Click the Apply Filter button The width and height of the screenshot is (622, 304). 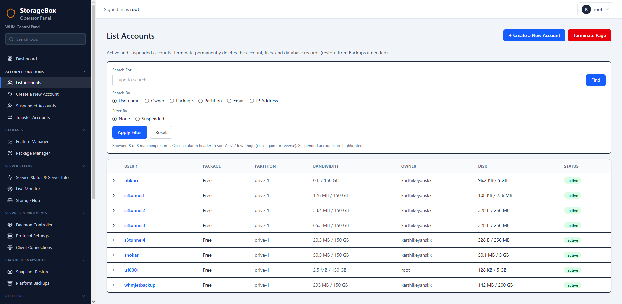(130, 132)
